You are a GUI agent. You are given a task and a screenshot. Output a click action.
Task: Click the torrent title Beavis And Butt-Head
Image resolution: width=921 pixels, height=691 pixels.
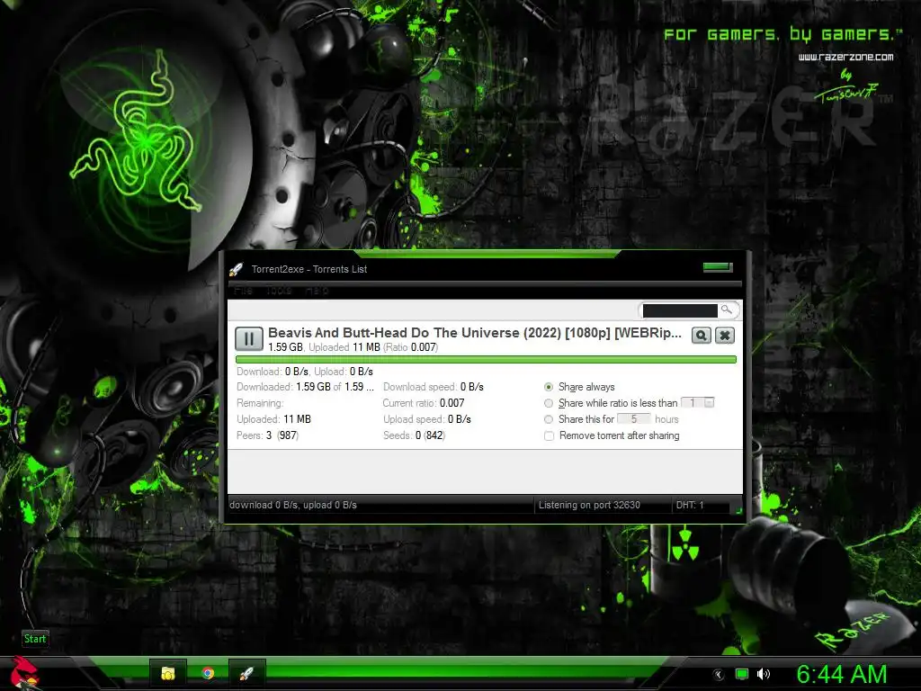[x=475, y=333]
